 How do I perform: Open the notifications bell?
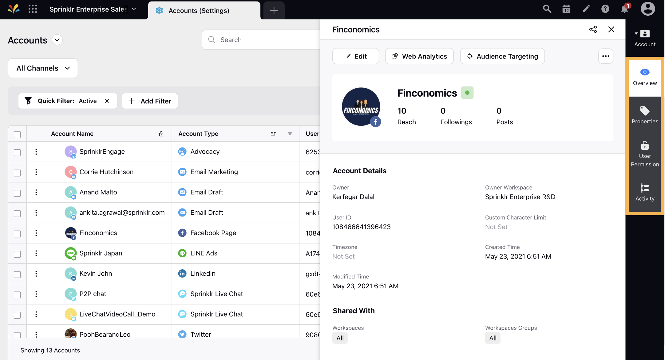point(625,9)
